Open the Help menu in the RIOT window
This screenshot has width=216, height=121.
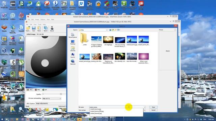44,25
